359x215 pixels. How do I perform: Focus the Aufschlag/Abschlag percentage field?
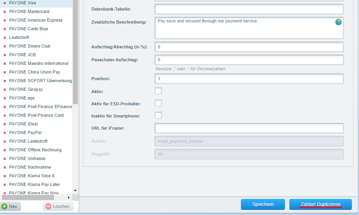pos(249,47)
